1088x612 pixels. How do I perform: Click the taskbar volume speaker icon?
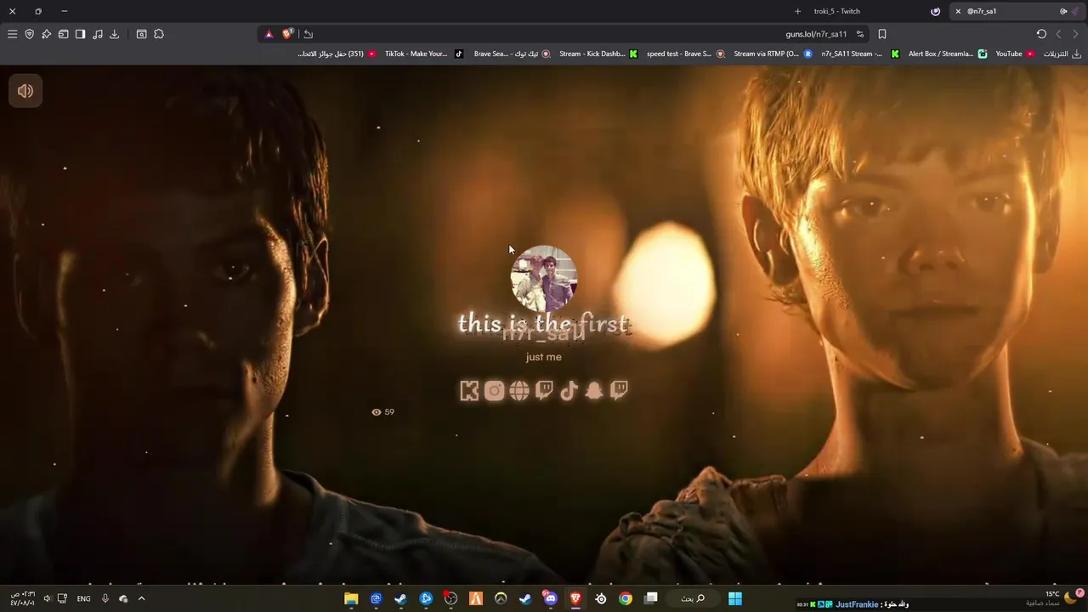47,598
